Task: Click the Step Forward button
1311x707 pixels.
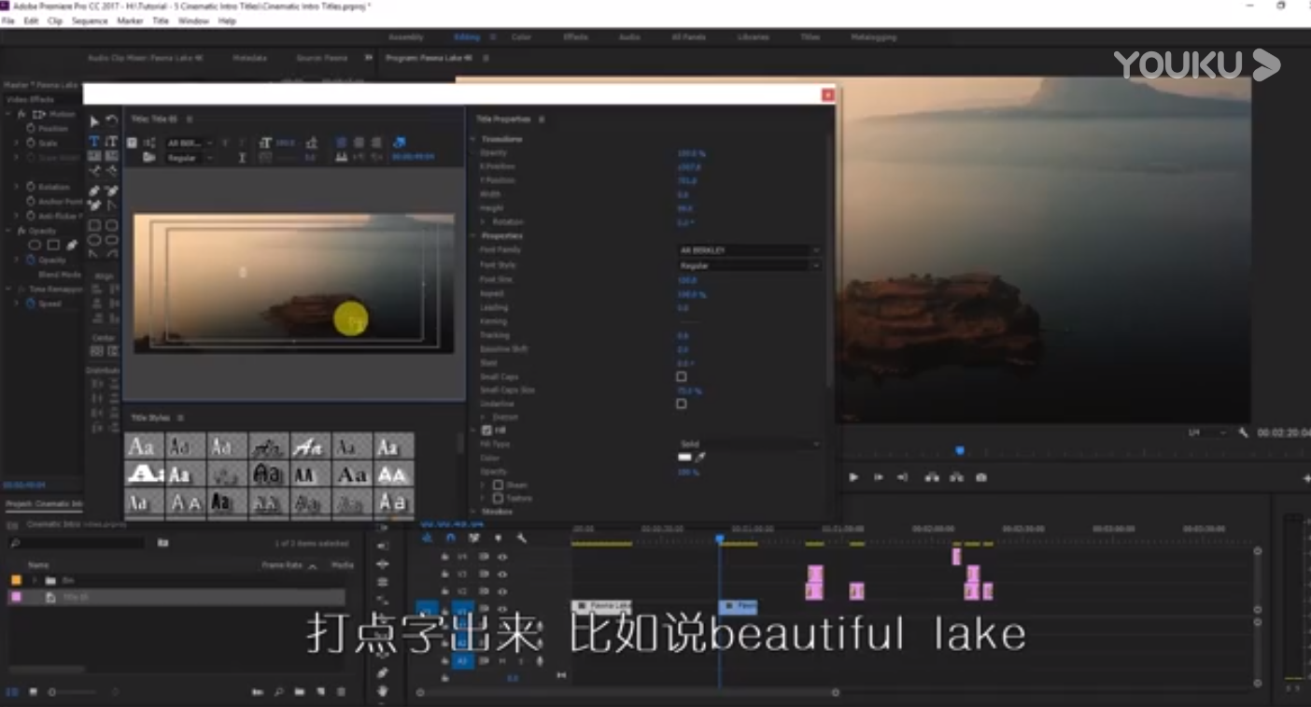Action: coord(878,477)
